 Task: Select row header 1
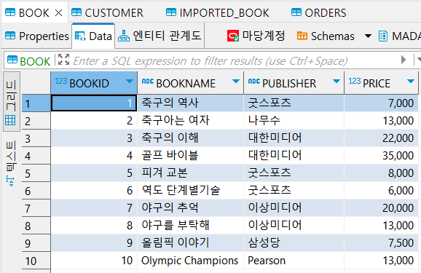pos(36,103)
